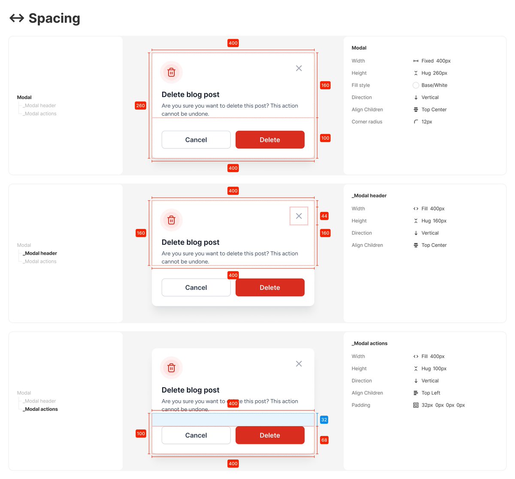Viewport: 515px width, 479px height.
Task: Select the bold Modal item in the layer tree
Action: point(24,97)
